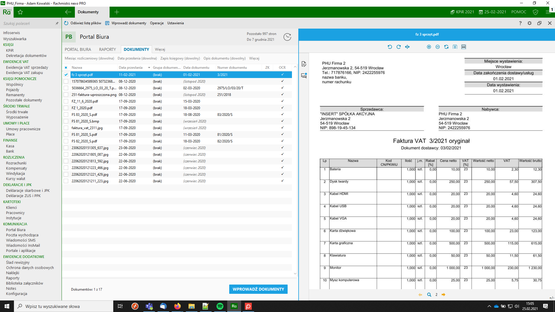Switch to the RAPORTY tab
Viewport: 555px width, 312px height.
107,49
